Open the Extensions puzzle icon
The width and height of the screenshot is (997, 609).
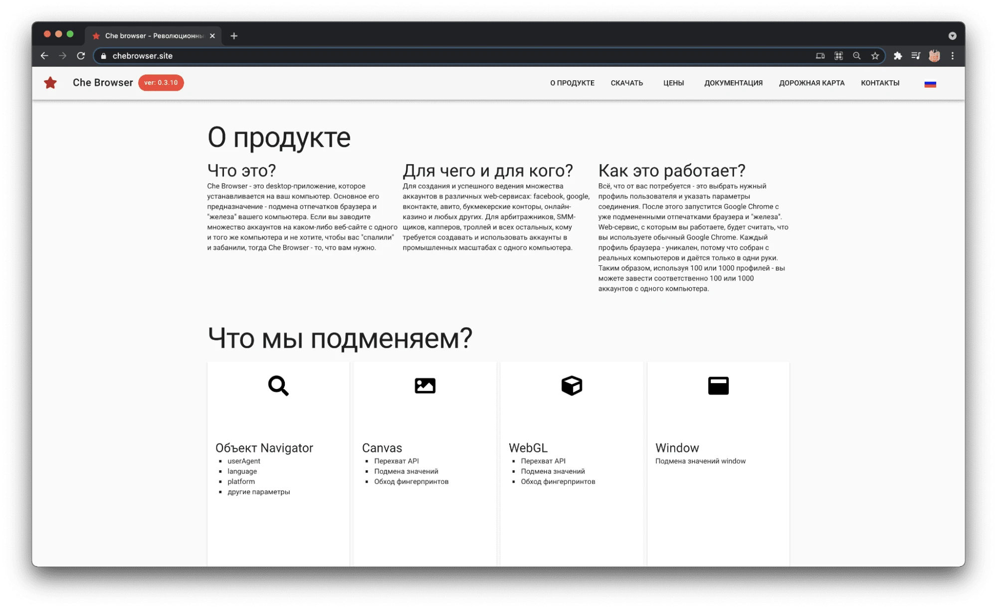pos(898,56)
